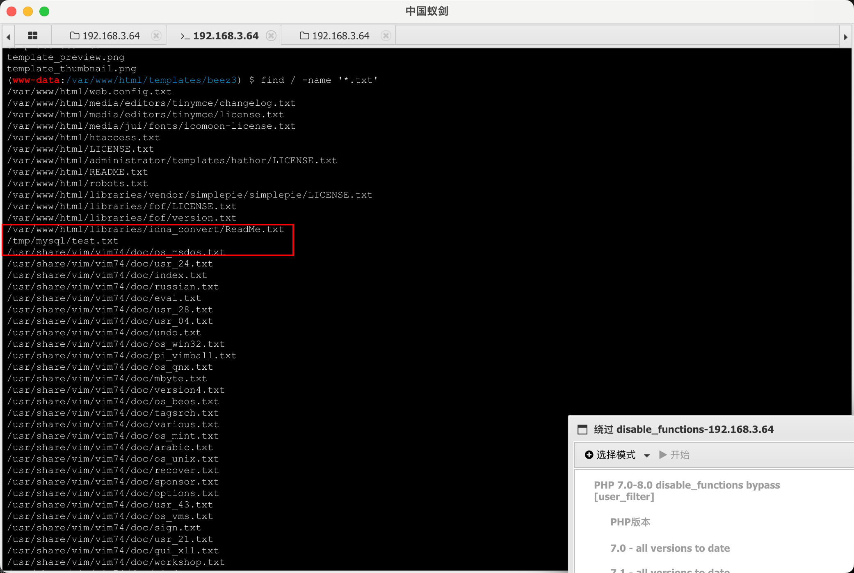Click the vim74/doc/os_qnx.txt line

(110, 367)
